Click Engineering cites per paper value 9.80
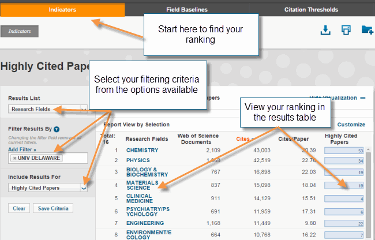The image size is (375, 240). [x=310, y=223]
